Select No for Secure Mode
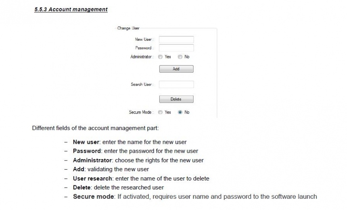 (x=180, y=112)
